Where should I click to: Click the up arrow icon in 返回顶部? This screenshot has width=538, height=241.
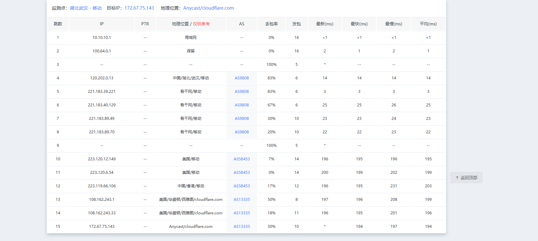457,178
